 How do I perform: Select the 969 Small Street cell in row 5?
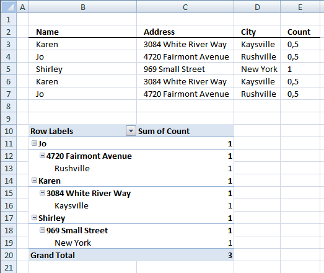click(x=185, y=69)
